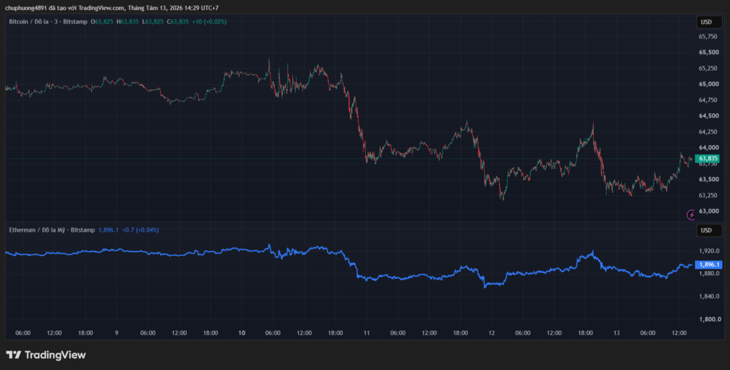Click the 63,250 price axis label
730x370 pixels.
[x=708, y=195]
